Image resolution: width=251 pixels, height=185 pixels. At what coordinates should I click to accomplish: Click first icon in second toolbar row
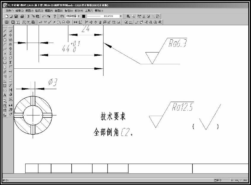click(x=7, y=22)
